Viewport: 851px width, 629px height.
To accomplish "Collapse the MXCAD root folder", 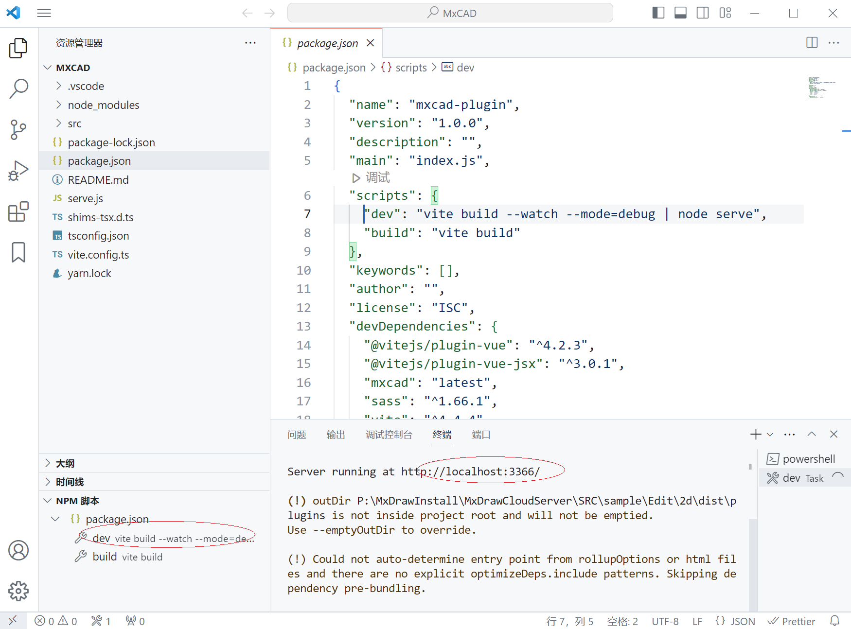I will 154,68.
